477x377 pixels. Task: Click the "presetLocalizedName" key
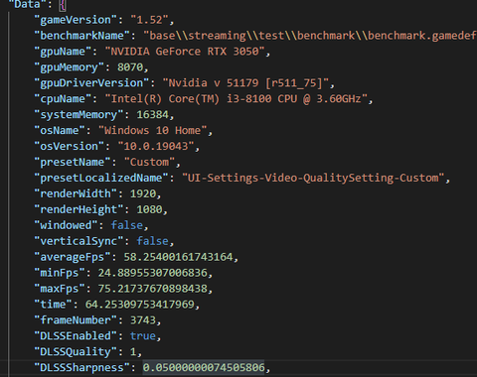coord(101,179)
